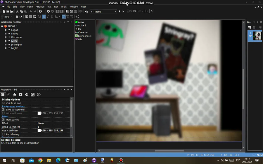Toggle italic text formatting
This screenshot has width=263, height=164.
coord(48,17)
